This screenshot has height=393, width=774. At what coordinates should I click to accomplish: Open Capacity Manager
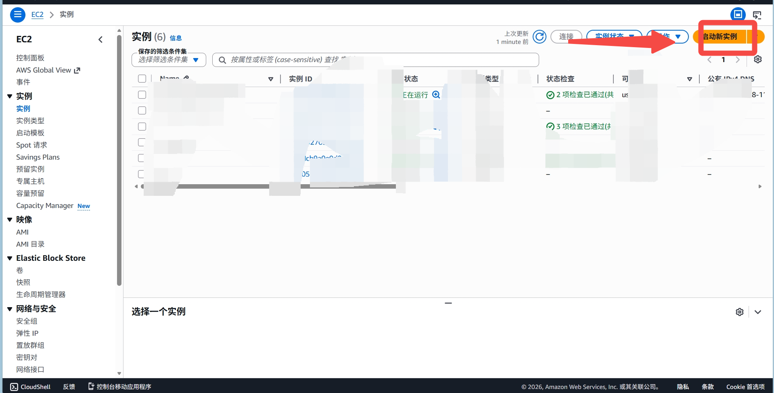pyautogui.click(x=45, y=206)
